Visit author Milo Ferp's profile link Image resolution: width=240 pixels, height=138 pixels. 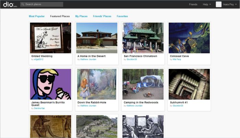pos(176,59)
